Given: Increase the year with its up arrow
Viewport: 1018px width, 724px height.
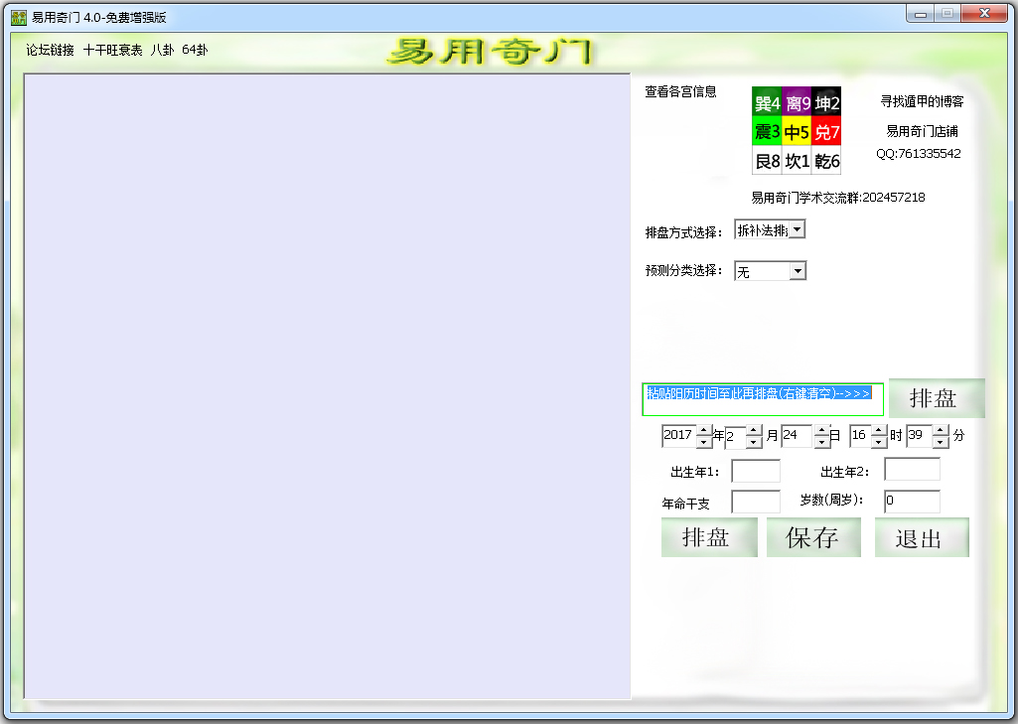Looking at the screenshot, I should click(x=704, y=430).
